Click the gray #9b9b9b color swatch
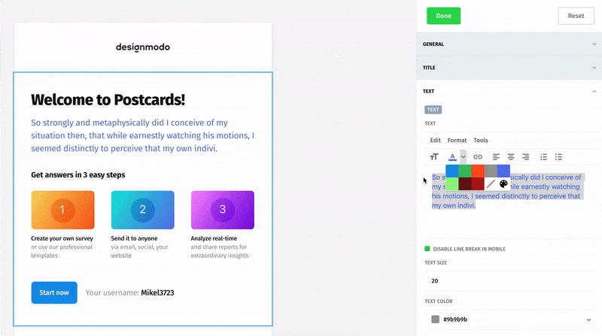This screenshot has width=602, height=336. point(435,319)
